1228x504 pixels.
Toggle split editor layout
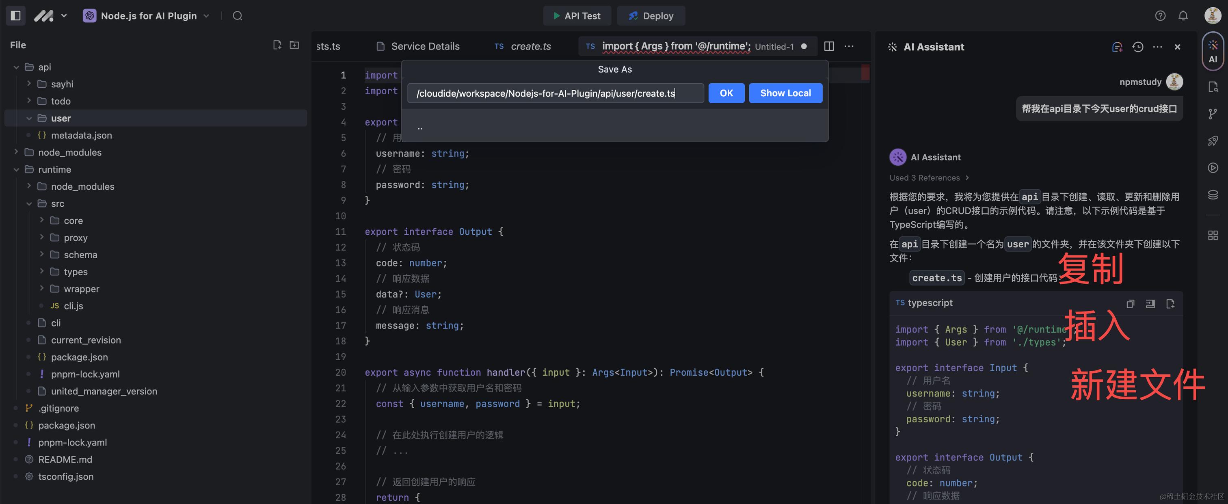tap(829, 46)
